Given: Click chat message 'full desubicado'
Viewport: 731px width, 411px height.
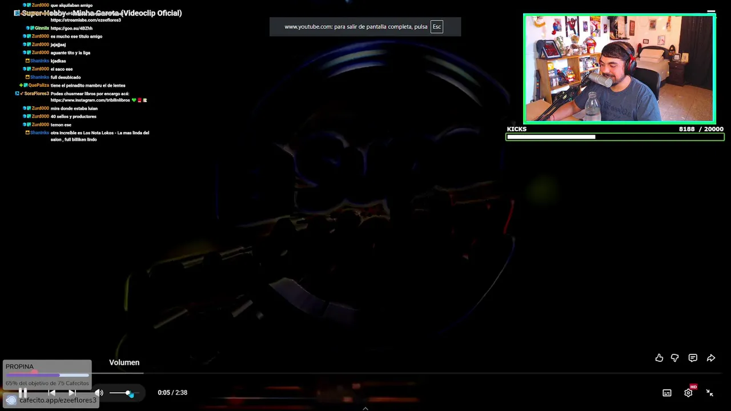Looking at the screenshot, I should 66,78.
